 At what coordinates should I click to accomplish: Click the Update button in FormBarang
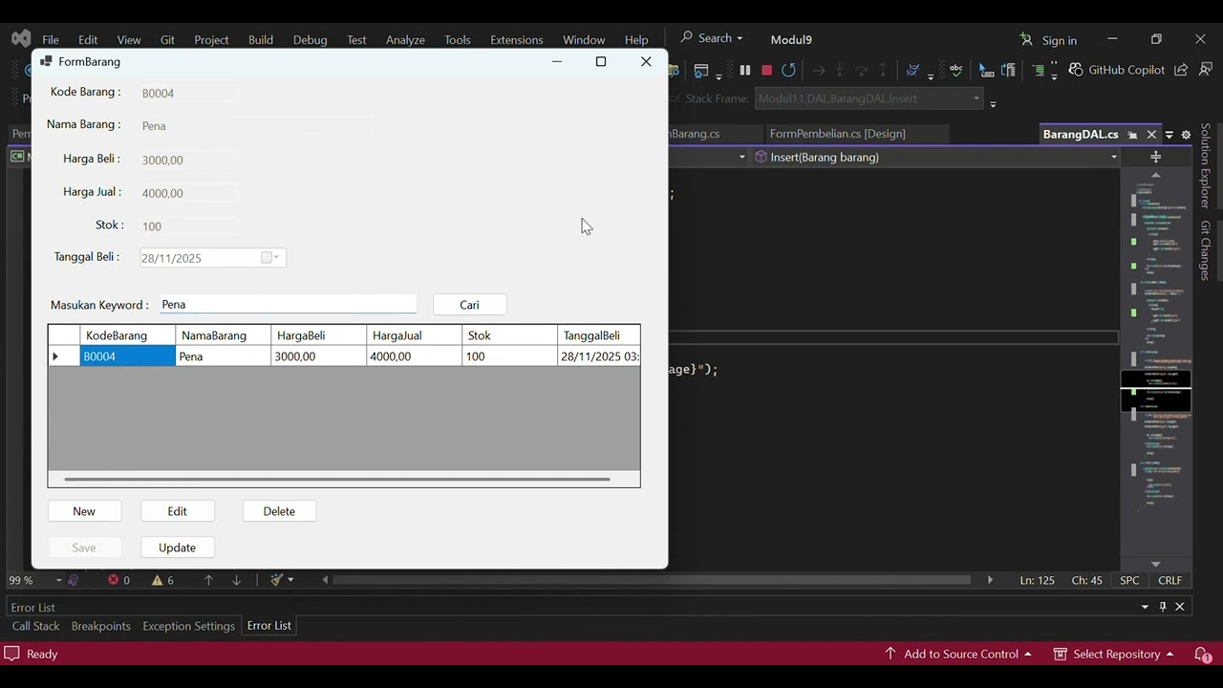click(x=178, y=548)
